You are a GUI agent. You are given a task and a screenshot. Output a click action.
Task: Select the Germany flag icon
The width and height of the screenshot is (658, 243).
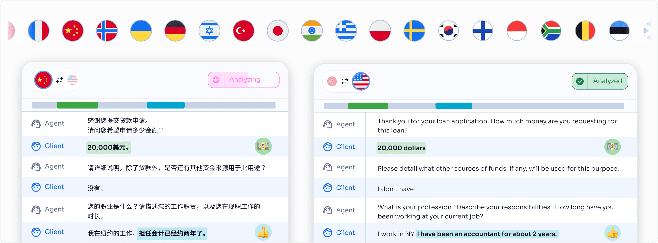(175, 31)
